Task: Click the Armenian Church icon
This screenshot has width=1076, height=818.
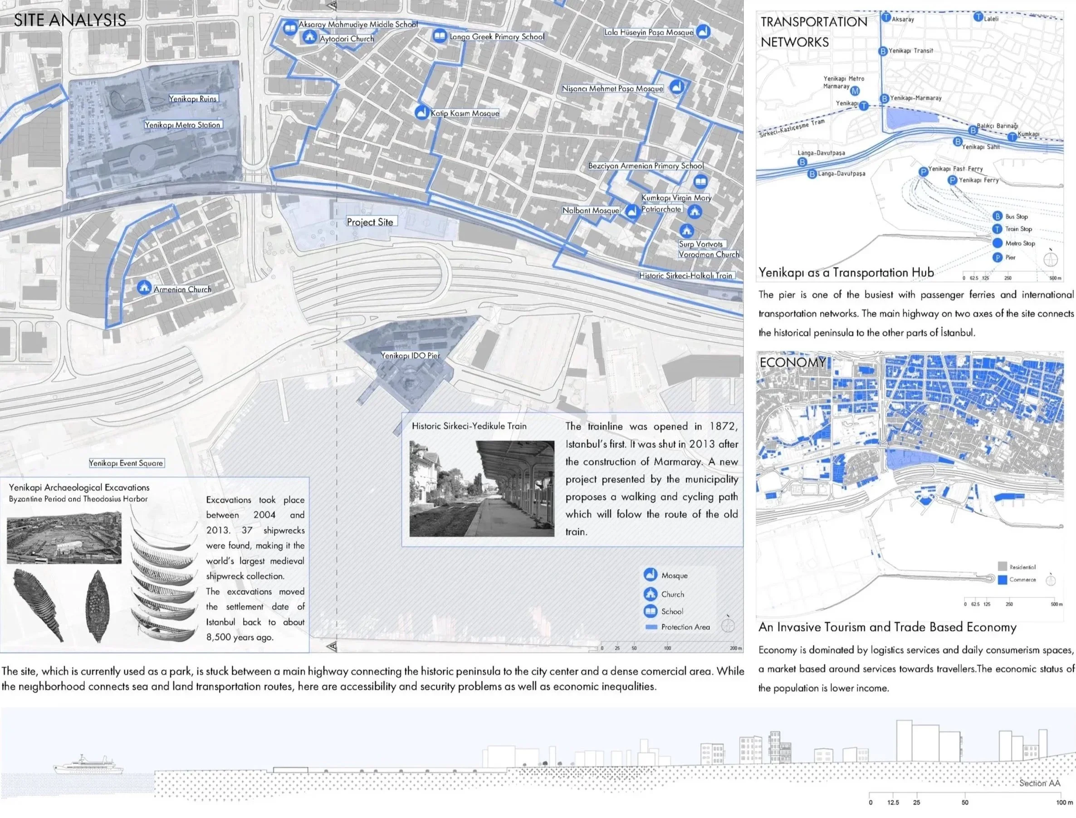Action: [x=143, y=288]
